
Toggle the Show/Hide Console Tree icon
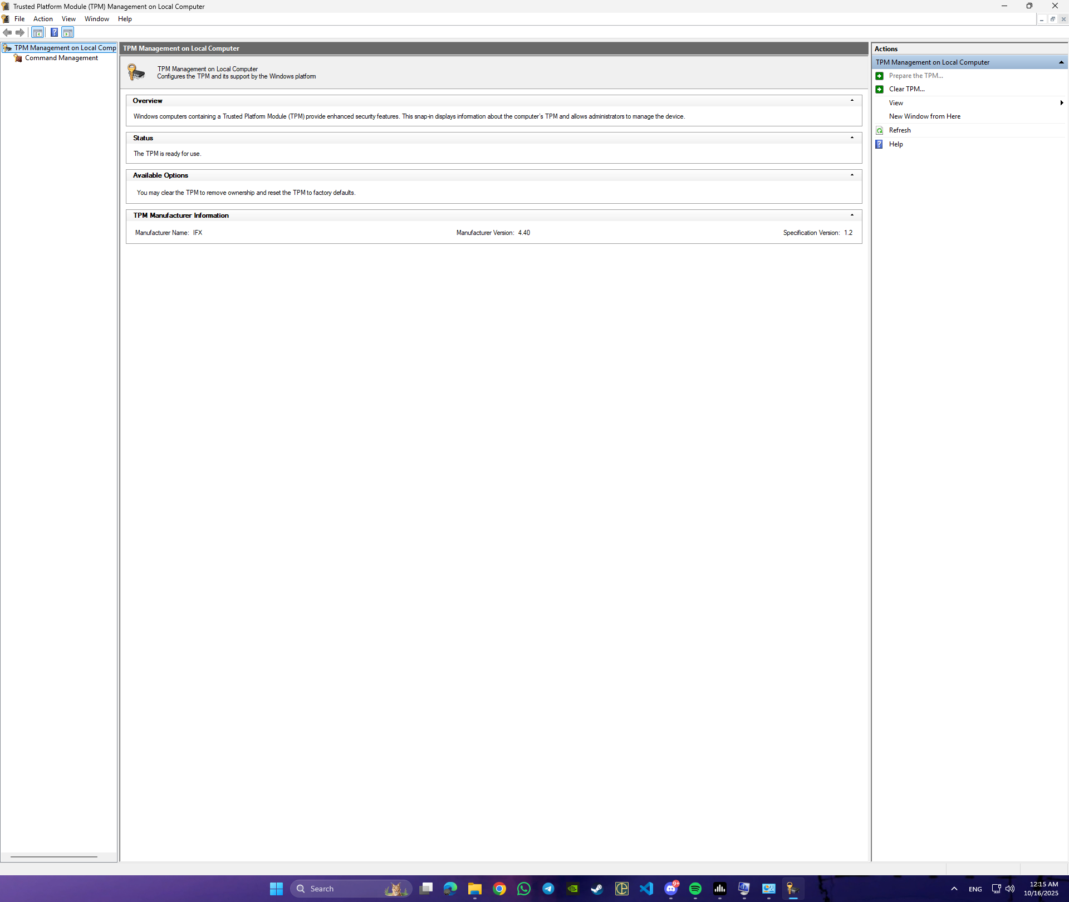(x=38, y=32)
